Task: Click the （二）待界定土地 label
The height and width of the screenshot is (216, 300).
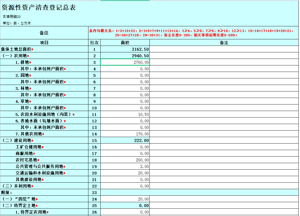Action: (x=20, y=205)
